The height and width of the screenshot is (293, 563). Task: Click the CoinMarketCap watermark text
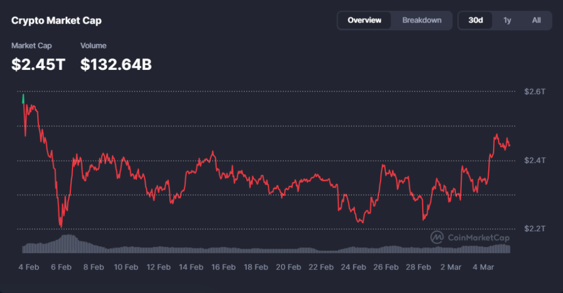point(479,238)
